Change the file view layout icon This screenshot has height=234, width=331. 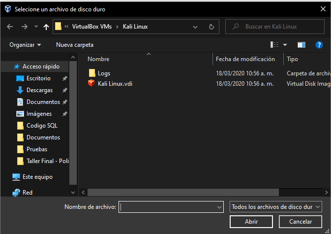tap(274, 45)
